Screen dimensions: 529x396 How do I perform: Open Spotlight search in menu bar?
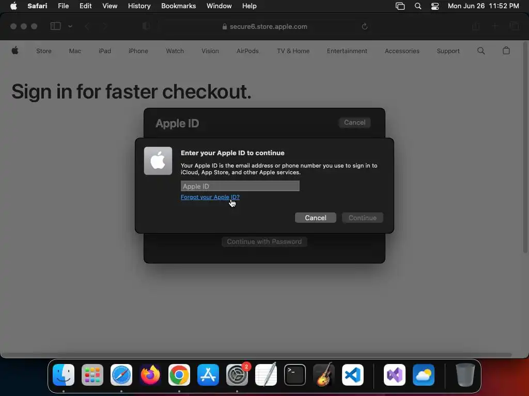(417, 6)
